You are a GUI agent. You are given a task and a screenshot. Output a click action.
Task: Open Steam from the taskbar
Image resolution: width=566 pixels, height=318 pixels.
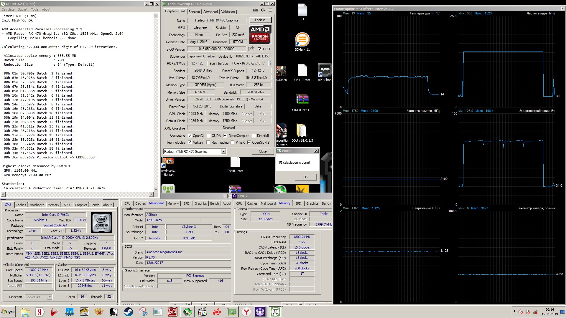[128, 312]
